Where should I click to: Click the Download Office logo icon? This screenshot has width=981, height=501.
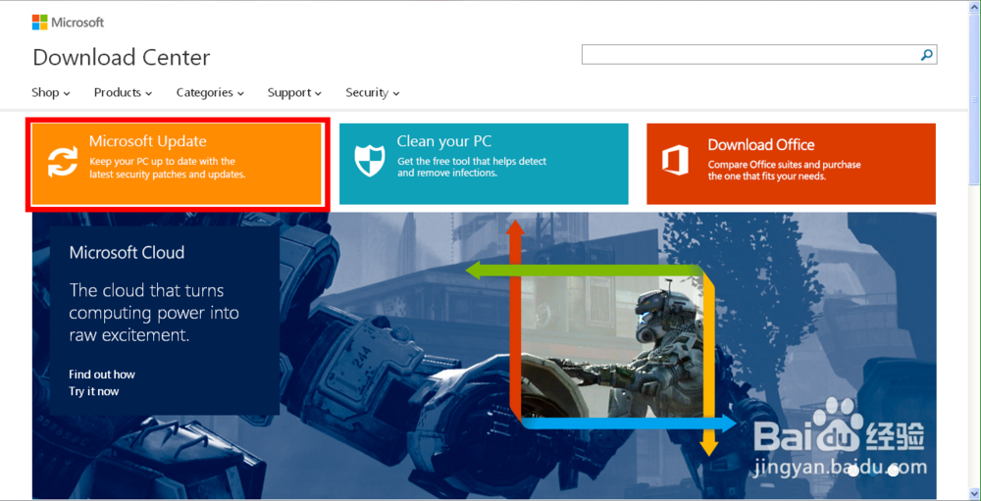click(x=675, y=160)
